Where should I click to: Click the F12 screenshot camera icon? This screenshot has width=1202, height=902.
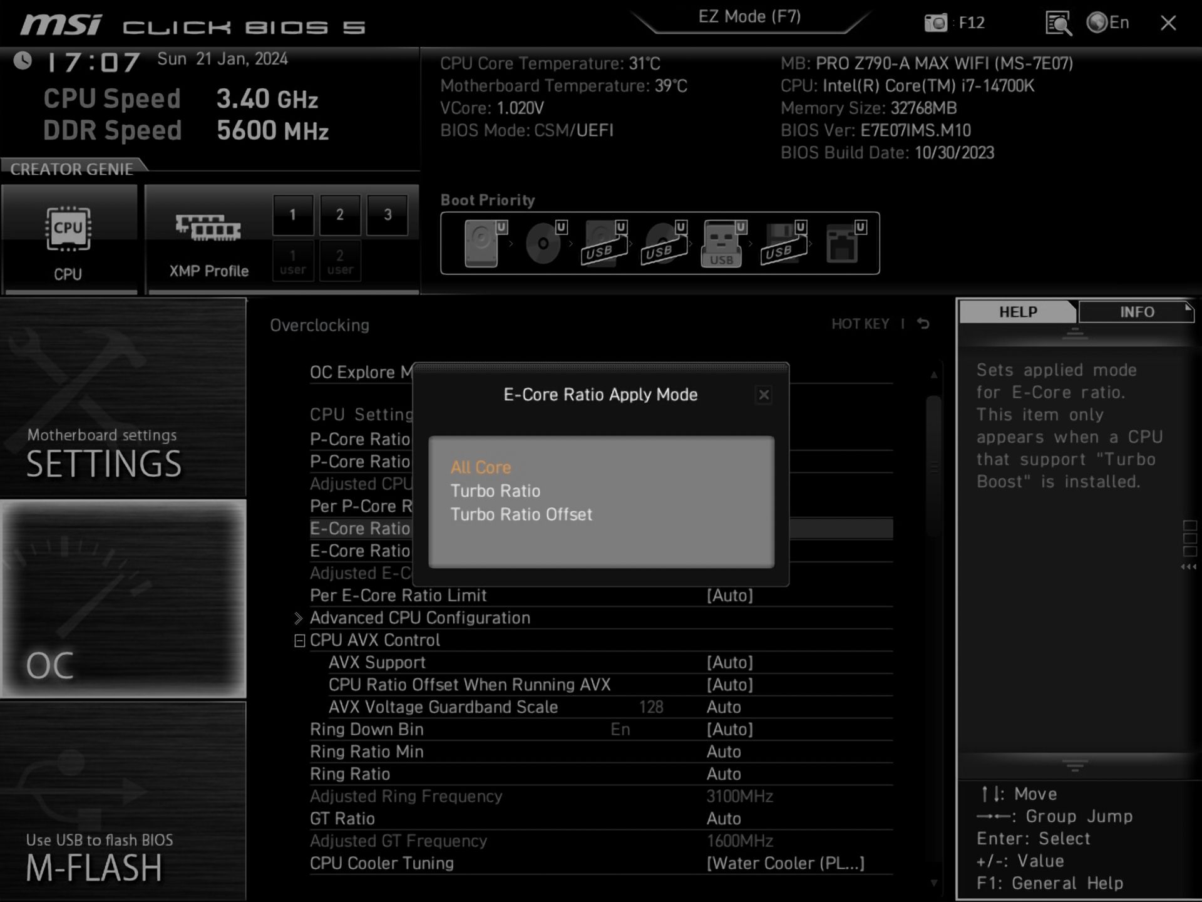click(x=935, y=23)
